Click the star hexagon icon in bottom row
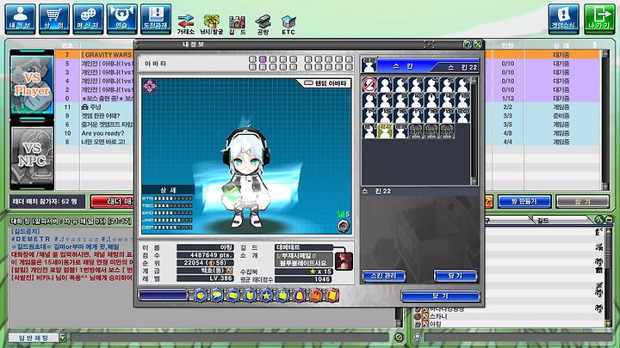Screen dimensions: 620x348 [x=266, y=295]
